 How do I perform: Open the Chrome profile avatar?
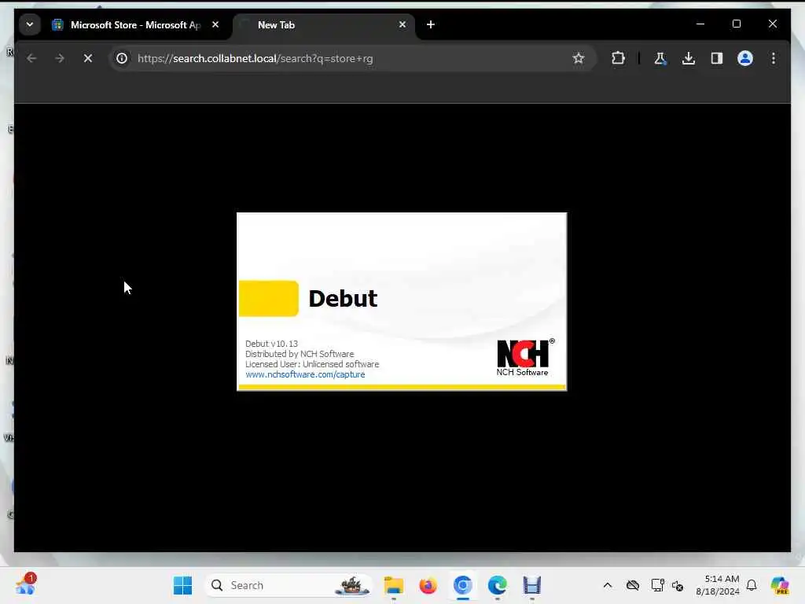(745, 58)
